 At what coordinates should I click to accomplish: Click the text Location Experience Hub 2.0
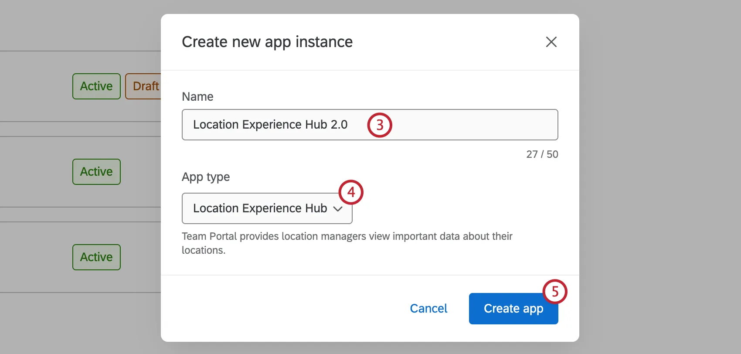(x=270, y=125)
